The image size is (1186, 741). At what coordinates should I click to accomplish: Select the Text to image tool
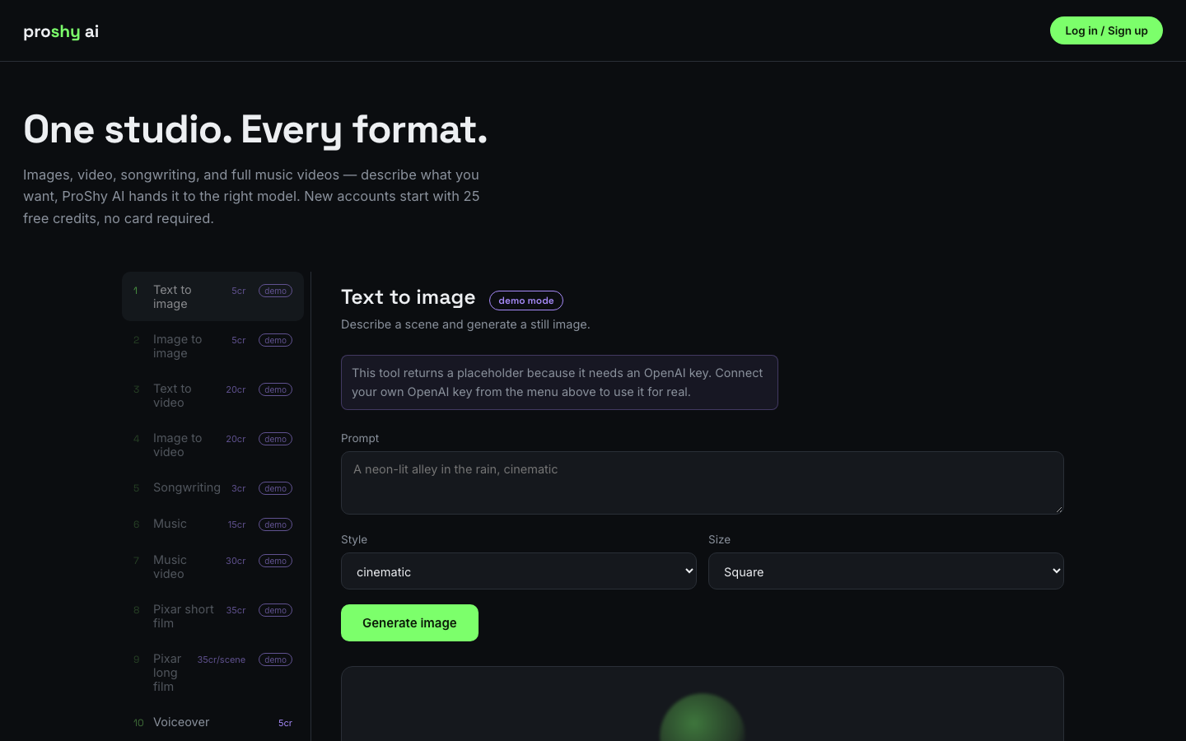[212, 296]
